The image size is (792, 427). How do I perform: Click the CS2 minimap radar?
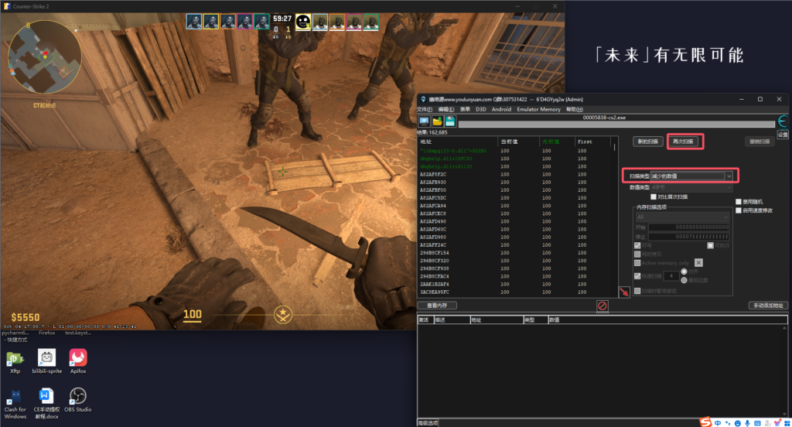[44, 56]
